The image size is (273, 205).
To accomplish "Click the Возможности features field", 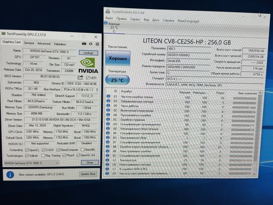I will click(x=214, y=85).
